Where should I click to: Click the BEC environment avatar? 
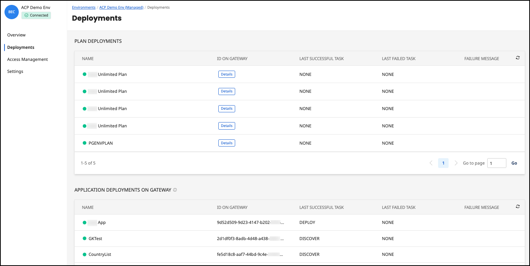click(x=11, y=12)
